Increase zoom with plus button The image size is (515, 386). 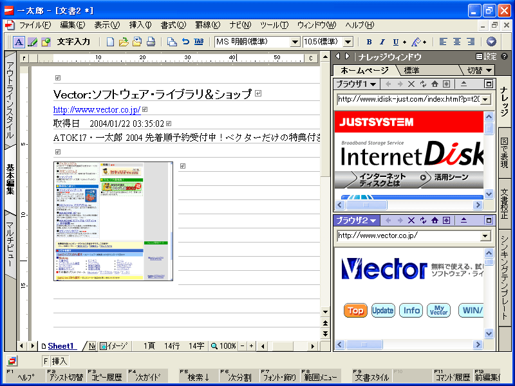251,346
